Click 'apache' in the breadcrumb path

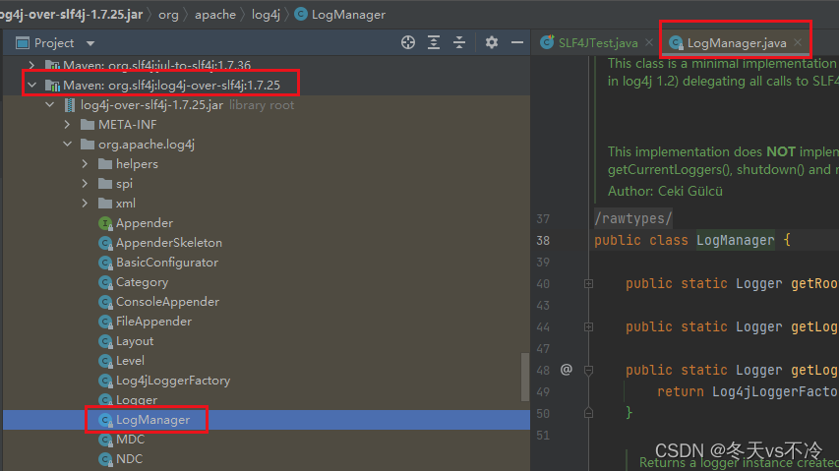click(215, 15)
